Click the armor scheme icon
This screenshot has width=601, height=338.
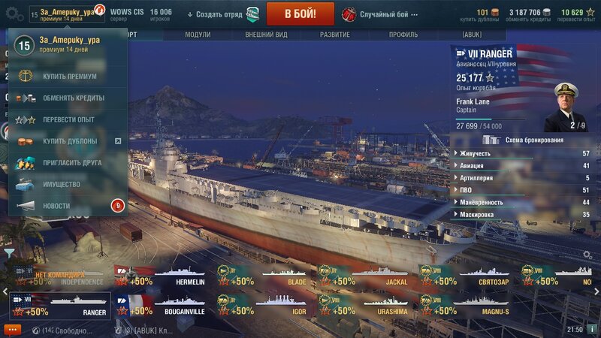tap(491, 140)
